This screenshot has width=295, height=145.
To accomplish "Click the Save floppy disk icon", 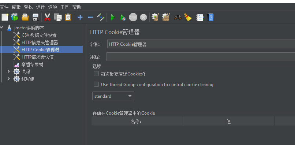I will [x=36, y=17].
